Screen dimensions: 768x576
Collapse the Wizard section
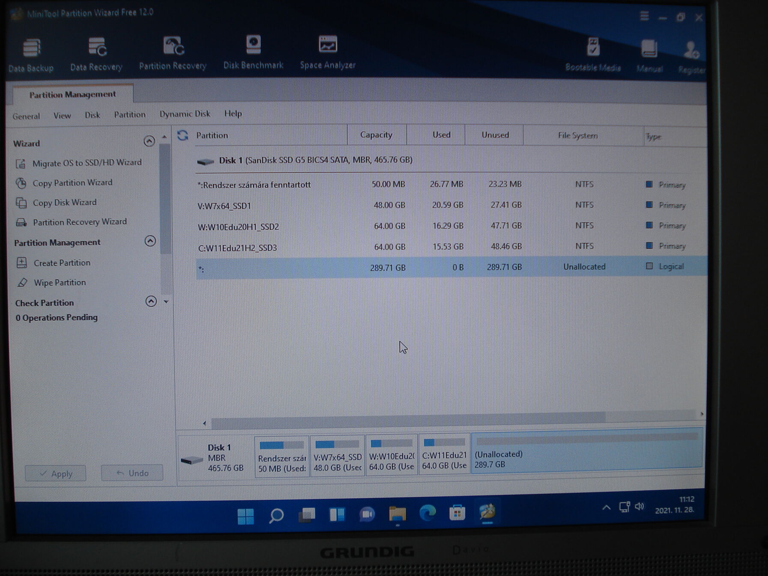click(149, 141)
